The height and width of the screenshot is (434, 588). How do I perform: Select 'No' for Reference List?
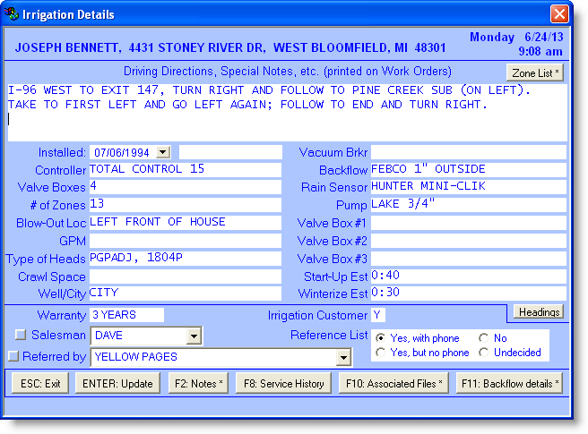coord(485,338)
